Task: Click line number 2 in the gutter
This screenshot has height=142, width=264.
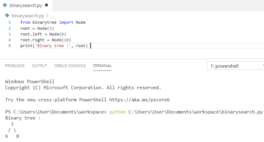Action: point(10,28)
